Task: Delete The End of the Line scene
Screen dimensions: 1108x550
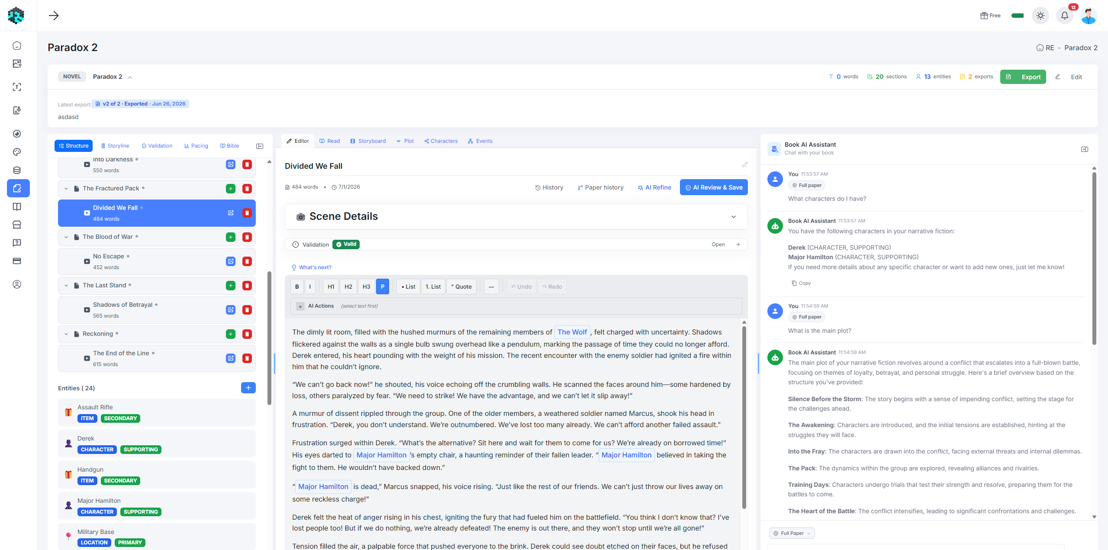Action: (247, 358)
